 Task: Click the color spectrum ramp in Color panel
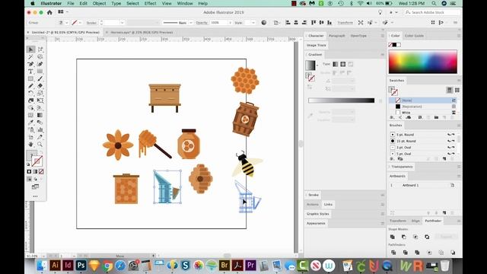[423, 62]
